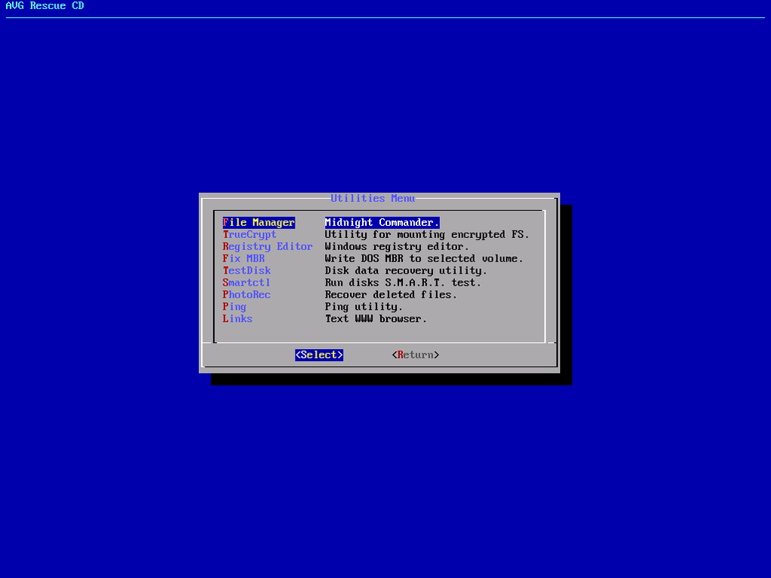Click the 'Text WWW browser.' description
Screen dimensions: 771x578
pos(376,319)
